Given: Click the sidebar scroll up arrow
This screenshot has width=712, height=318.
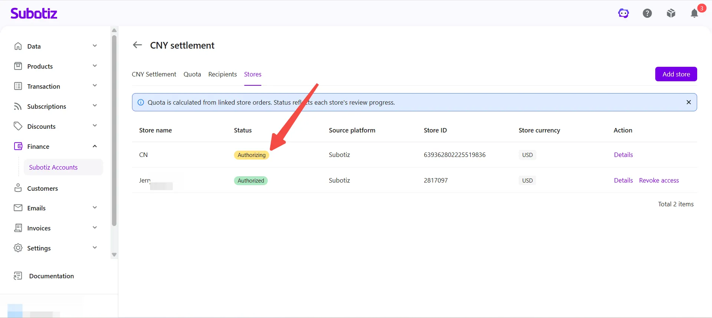Looking at the screenshot, I should click(114, 30).
